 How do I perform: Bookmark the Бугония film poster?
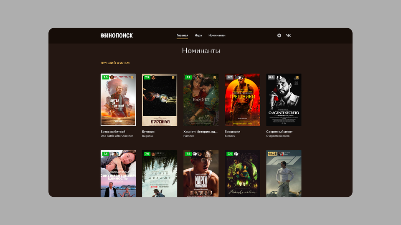click(x=173, y=77)
